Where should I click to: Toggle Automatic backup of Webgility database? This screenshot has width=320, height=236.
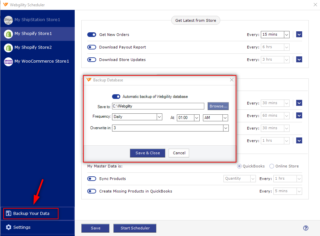click(116, 97)
